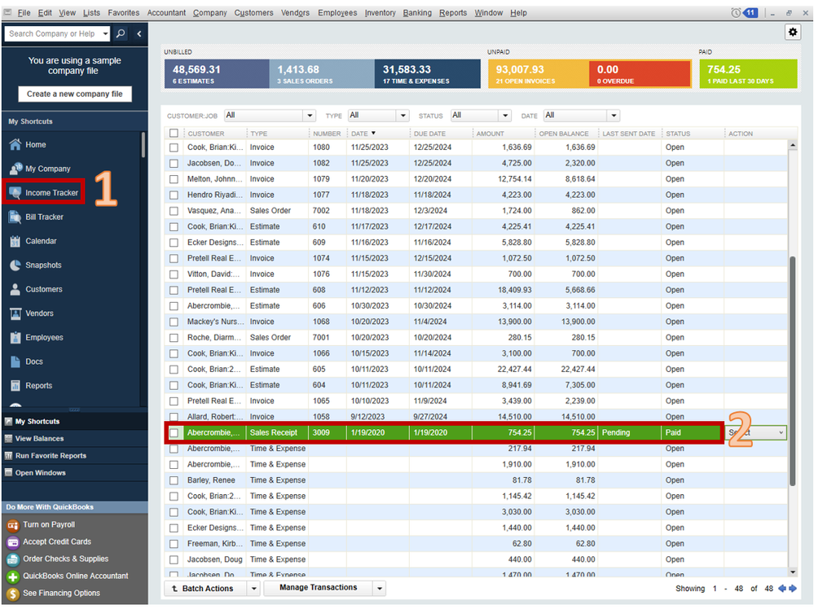
Task: Select the My Shortcuts section tab
Action: coord(75,421)
